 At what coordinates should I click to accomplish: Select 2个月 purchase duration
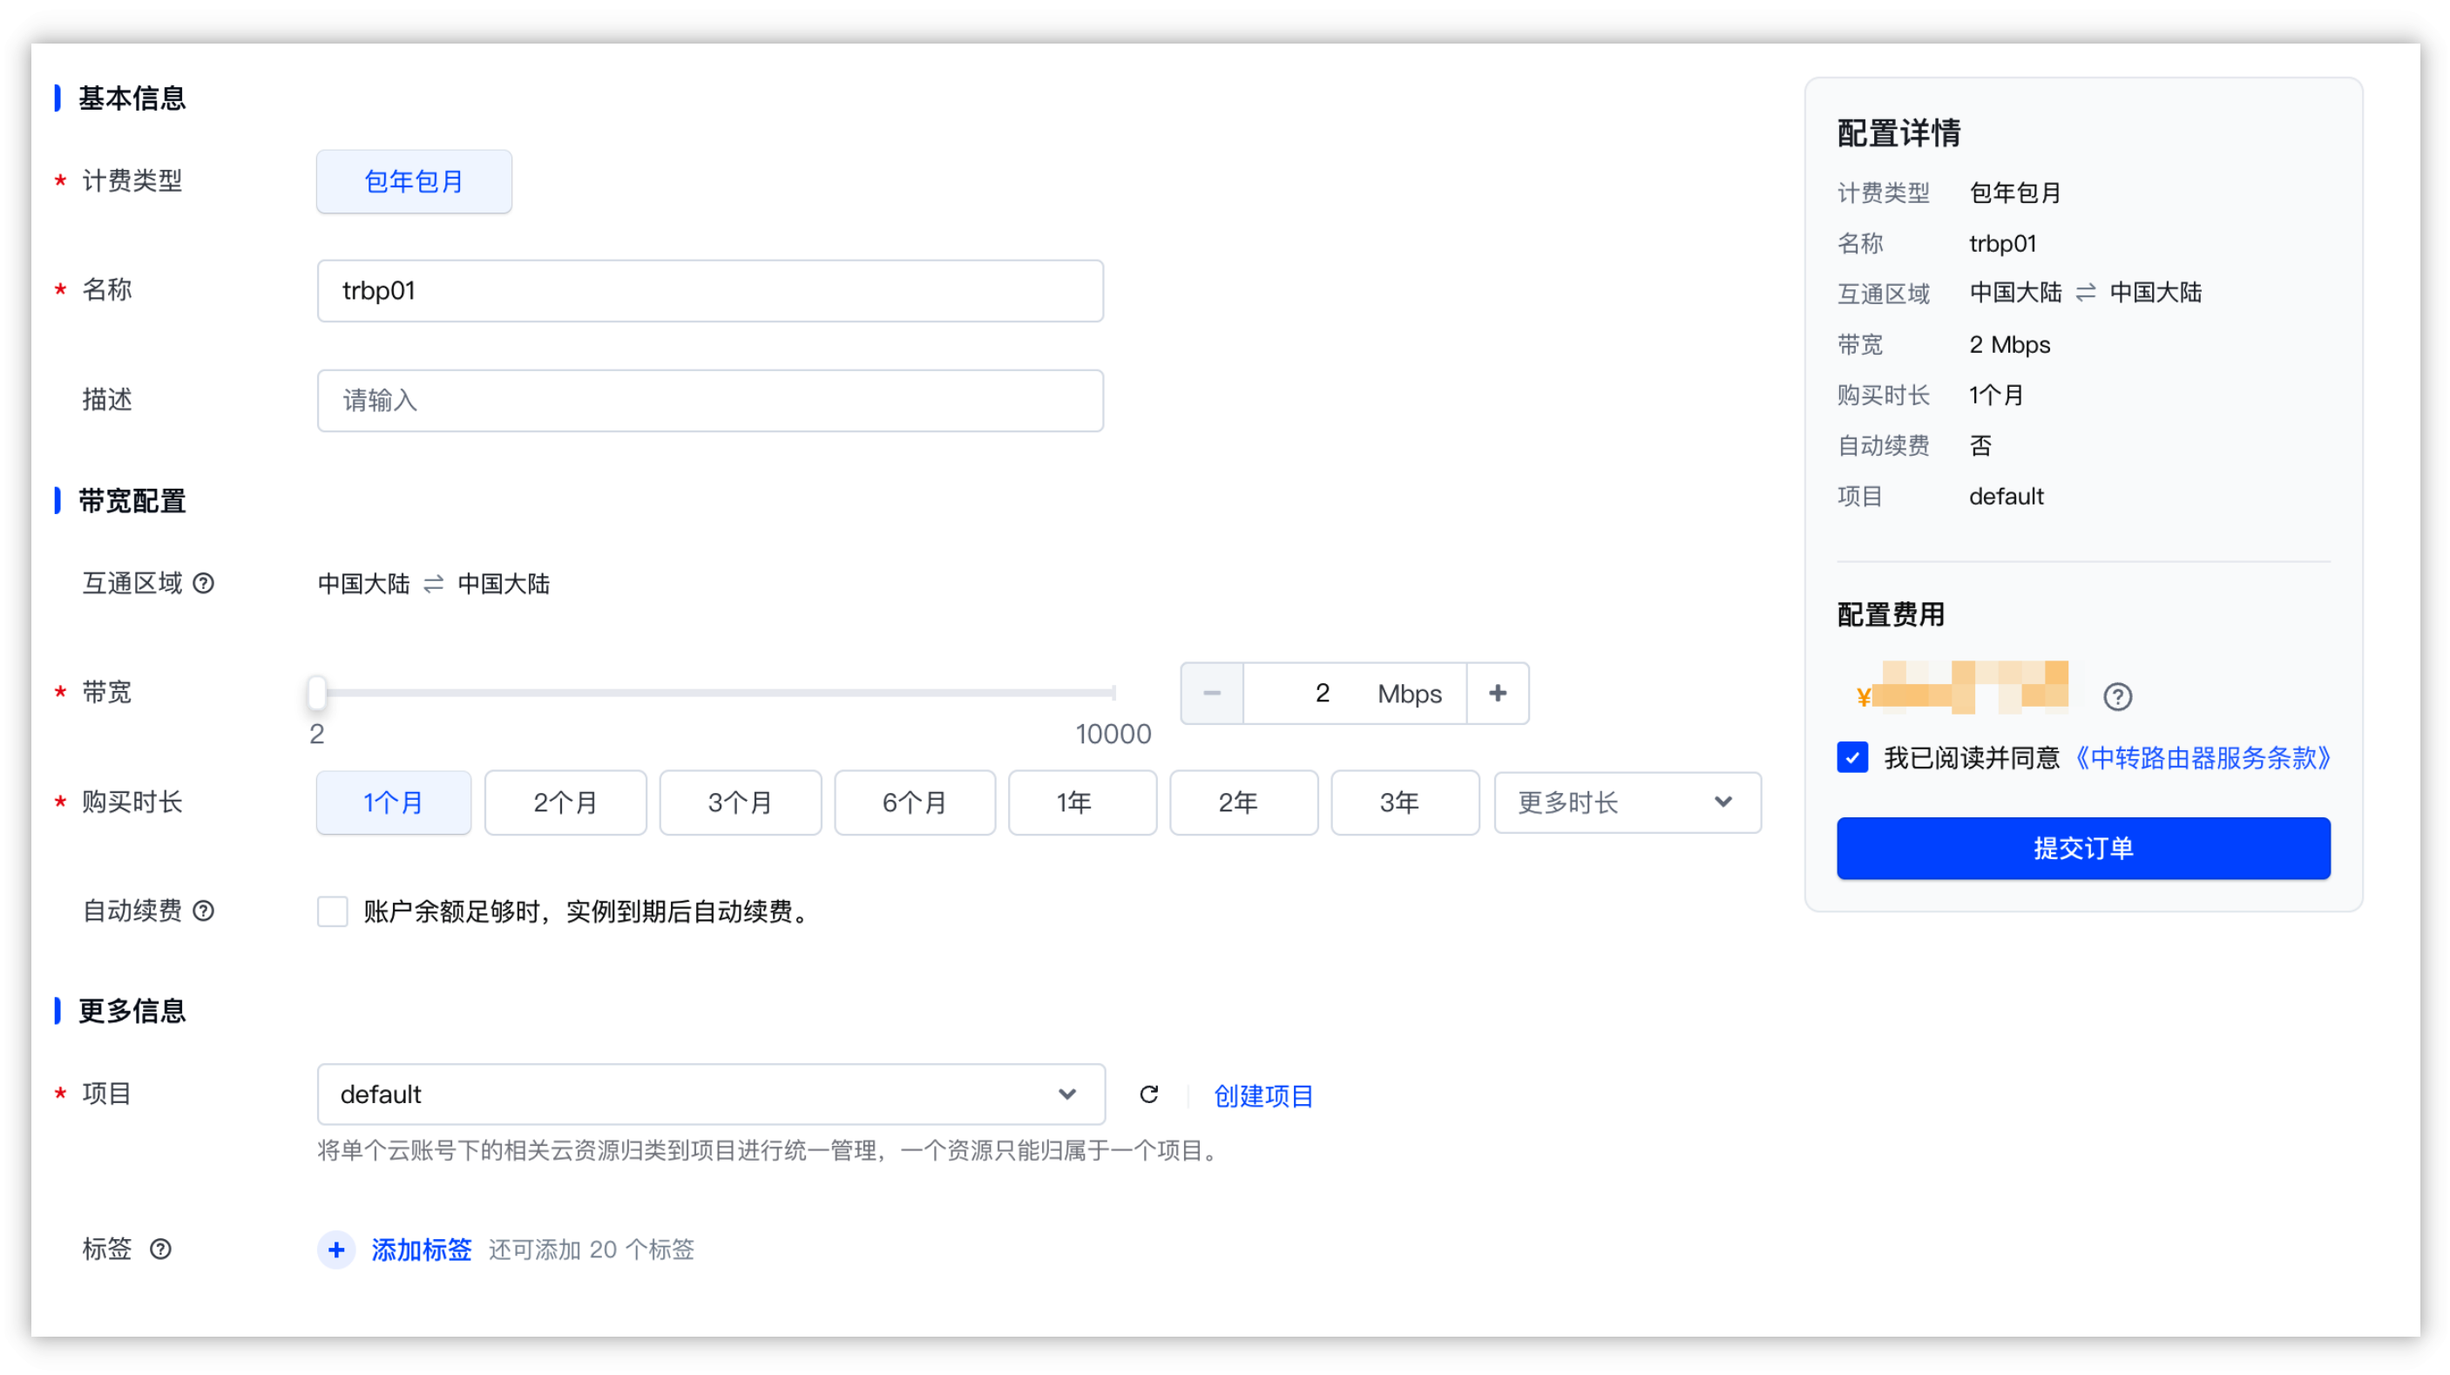pos(565,803)
